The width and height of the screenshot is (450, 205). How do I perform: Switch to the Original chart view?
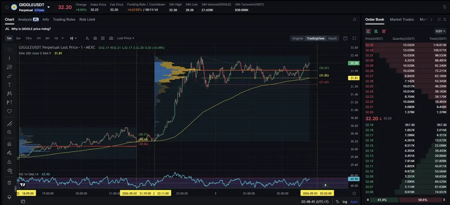(297, 38)
